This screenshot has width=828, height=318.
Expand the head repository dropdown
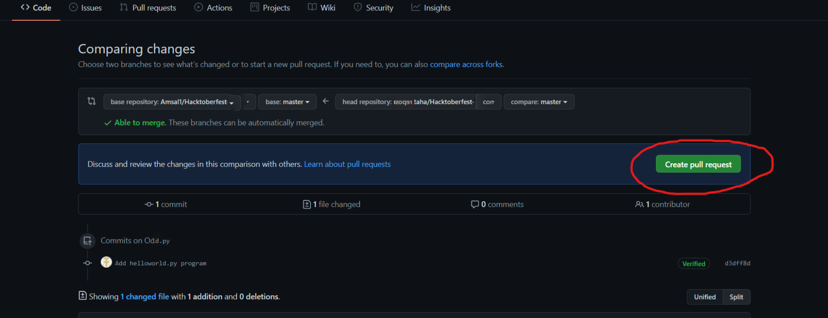(418, 102)
